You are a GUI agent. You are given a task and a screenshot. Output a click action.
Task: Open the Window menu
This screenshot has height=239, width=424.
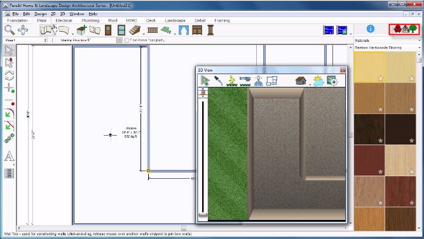pyautogui.click(x=77, y=14)
